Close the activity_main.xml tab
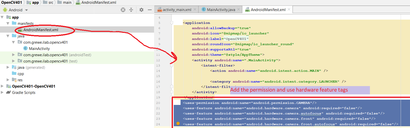 click(x=195, y=10)
